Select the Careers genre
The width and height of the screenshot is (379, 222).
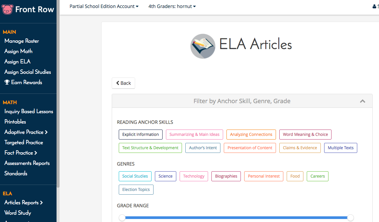(x=317, y=176)
